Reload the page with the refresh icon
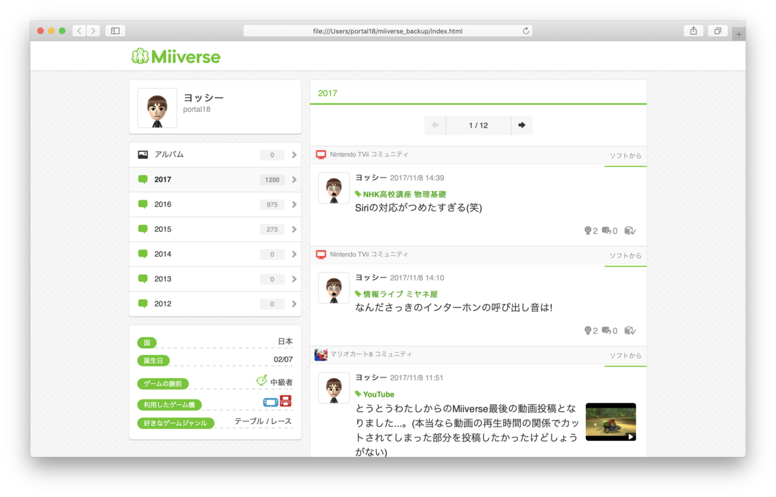Screen dimensions: 776x497 (526, 30)
